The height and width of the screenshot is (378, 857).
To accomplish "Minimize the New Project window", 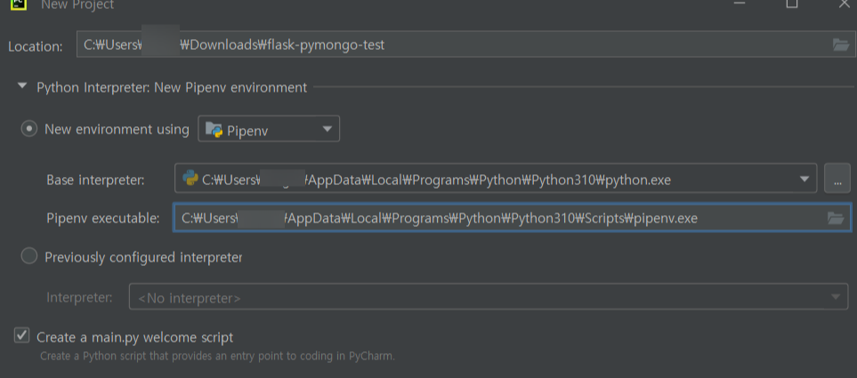I will point(740,4).
